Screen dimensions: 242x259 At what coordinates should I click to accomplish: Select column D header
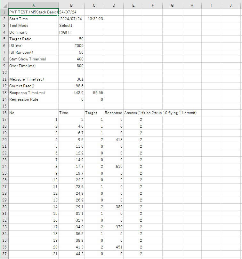[114, 5]
